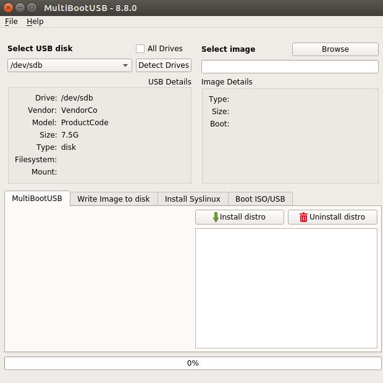Minimize the MultiBootUSB window
Viewport: 383px width, 383px height.
[20, 8]
